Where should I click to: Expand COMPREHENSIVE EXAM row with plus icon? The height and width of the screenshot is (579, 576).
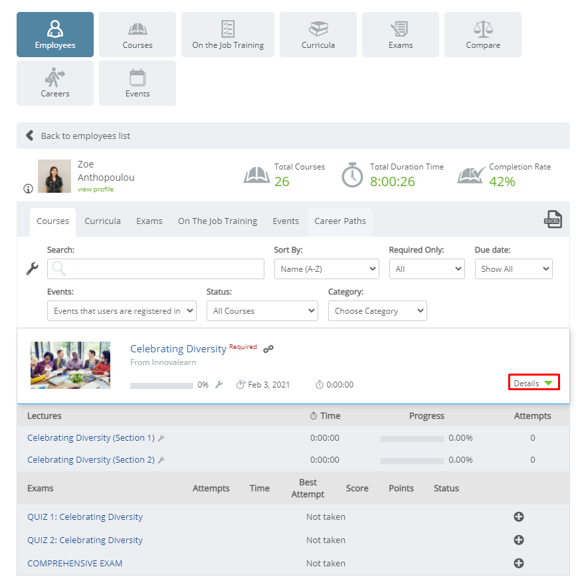[519, 563]
